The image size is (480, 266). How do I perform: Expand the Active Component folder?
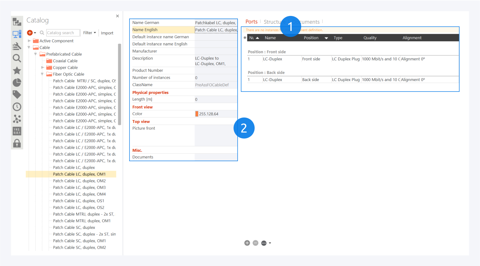pyautogui.click(x=29, y=41)
